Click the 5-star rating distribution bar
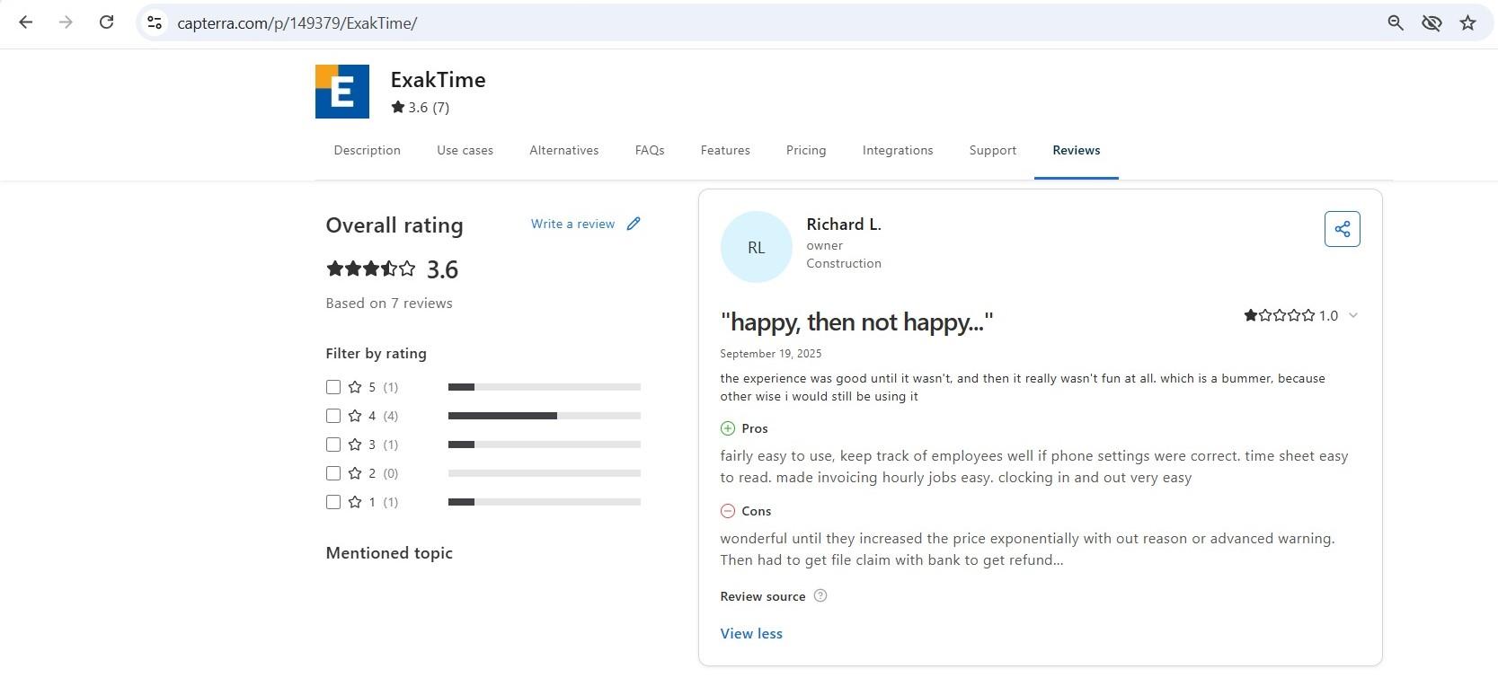1498x678 pixels. [x=545, y=387]
